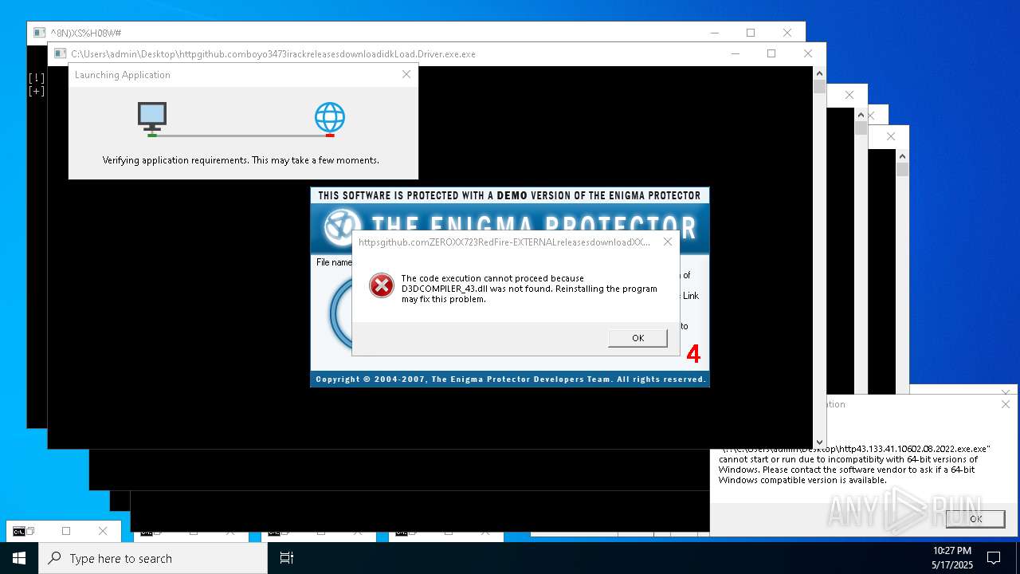Screen dimensions: 1020x574
Task: Click OK in the D3DCOMPILER_43.dll error dialog
Action: click(x=637, y=338)
